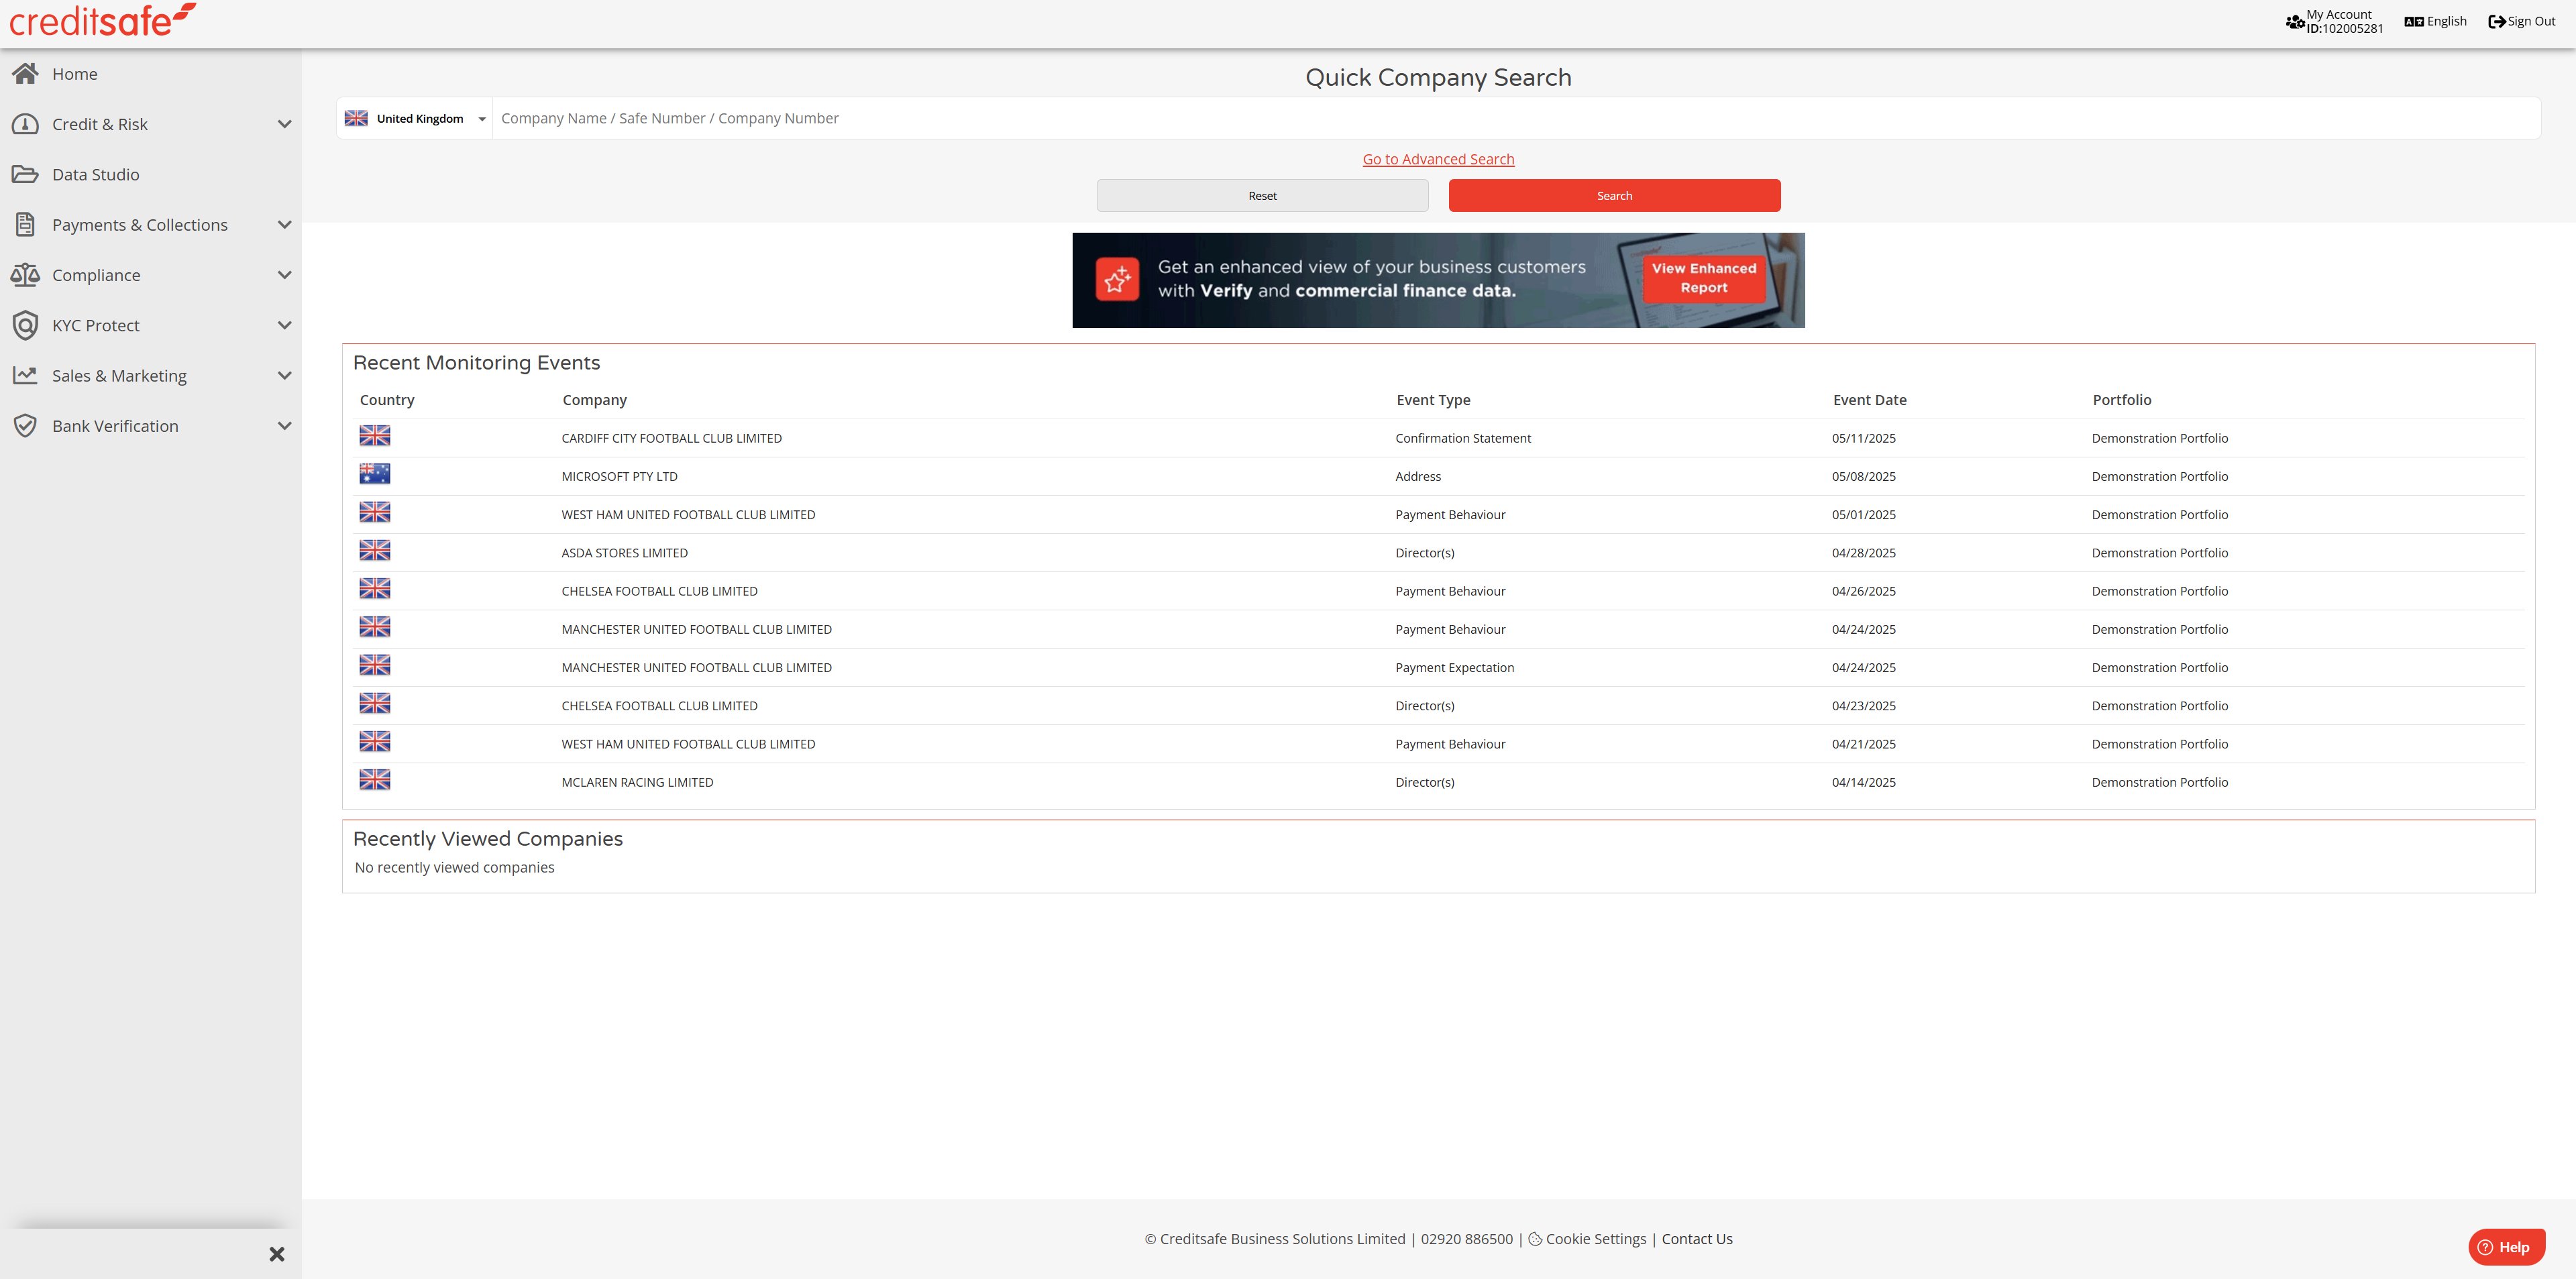The width and height of the screenshot is (2576, 1279).
Task: Close the sidebar with the X icon
Action: (277, 1254)
